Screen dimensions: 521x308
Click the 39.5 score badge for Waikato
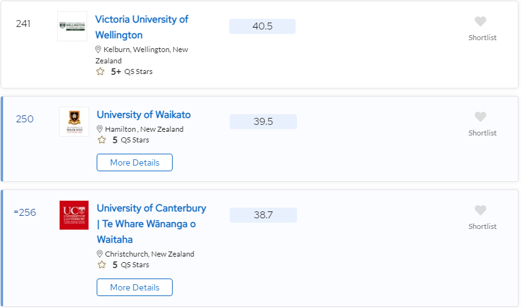(263, 122)
